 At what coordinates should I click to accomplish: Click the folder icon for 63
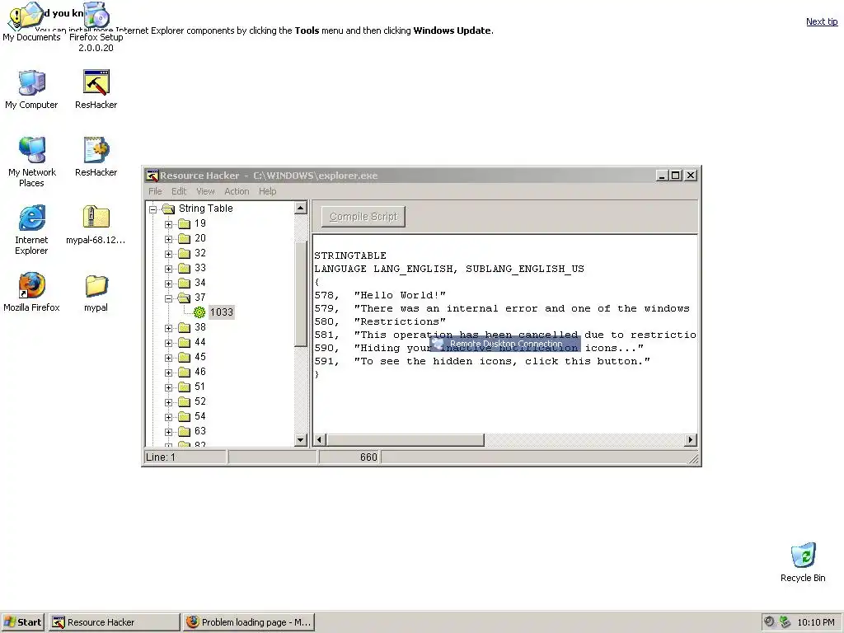pyautogui.click(x=184, y=431)
